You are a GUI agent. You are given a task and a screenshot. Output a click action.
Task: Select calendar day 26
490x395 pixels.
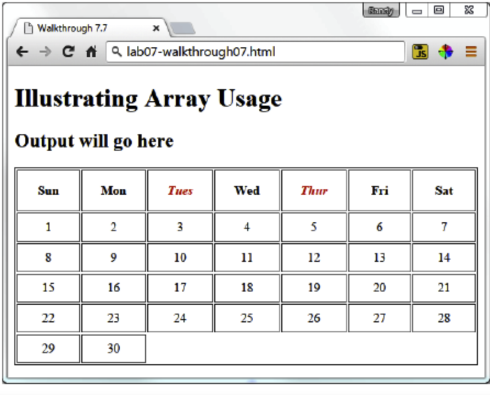(314, 318)
